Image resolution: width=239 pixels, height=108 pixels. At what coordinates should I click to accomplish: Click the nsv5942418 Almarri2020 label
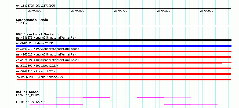coord(35,71)
